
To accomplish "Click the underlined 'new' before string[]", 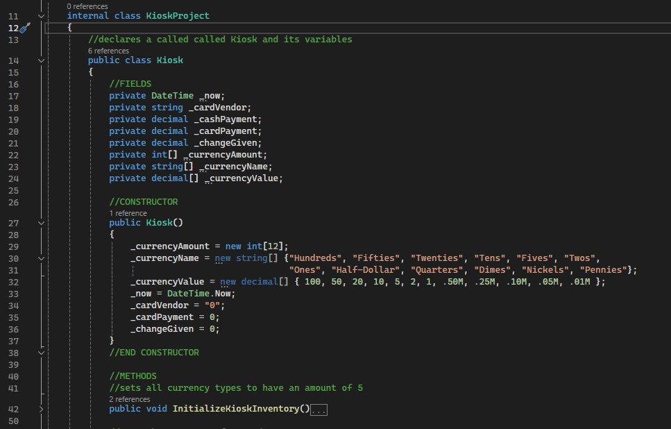I will pos(223,258).
